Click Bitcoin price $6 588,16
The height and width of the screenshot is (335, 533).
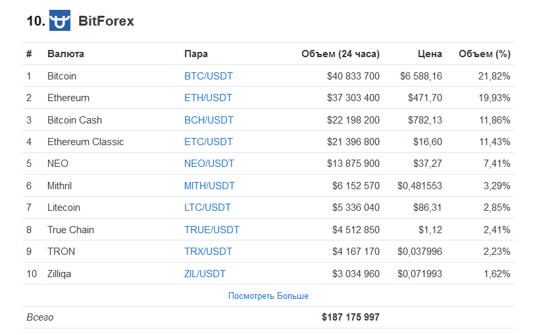[421, 76]
